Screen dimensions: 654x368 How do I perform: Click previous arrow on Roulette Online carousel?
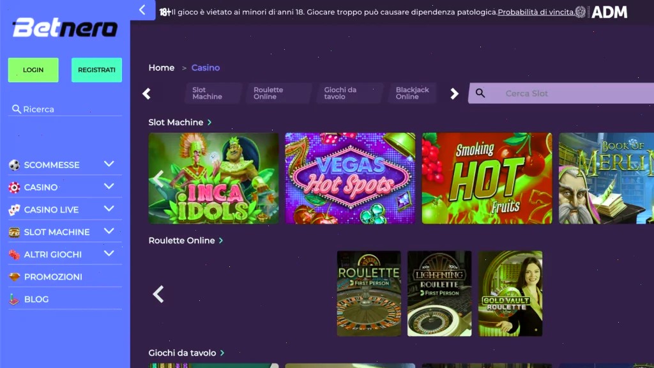click(x=158, y=294)
